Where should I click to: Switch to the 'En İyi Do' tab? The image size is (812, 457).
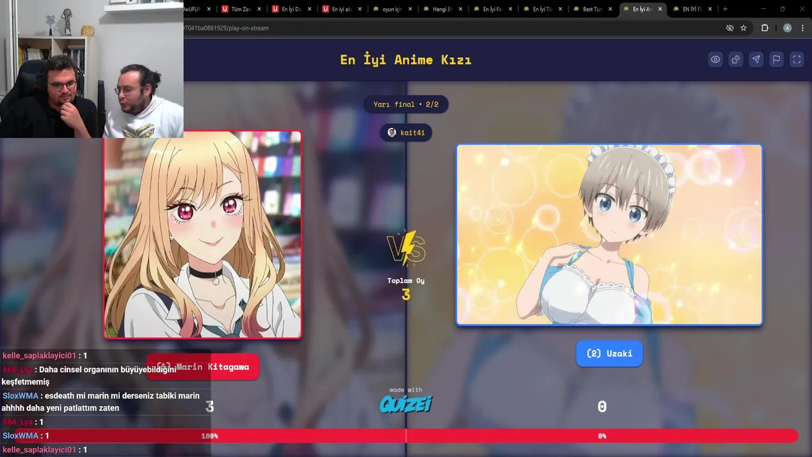(291, 9)
